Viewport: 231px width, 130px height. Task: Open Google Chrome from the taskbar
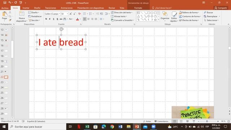[x=112, y=127]
